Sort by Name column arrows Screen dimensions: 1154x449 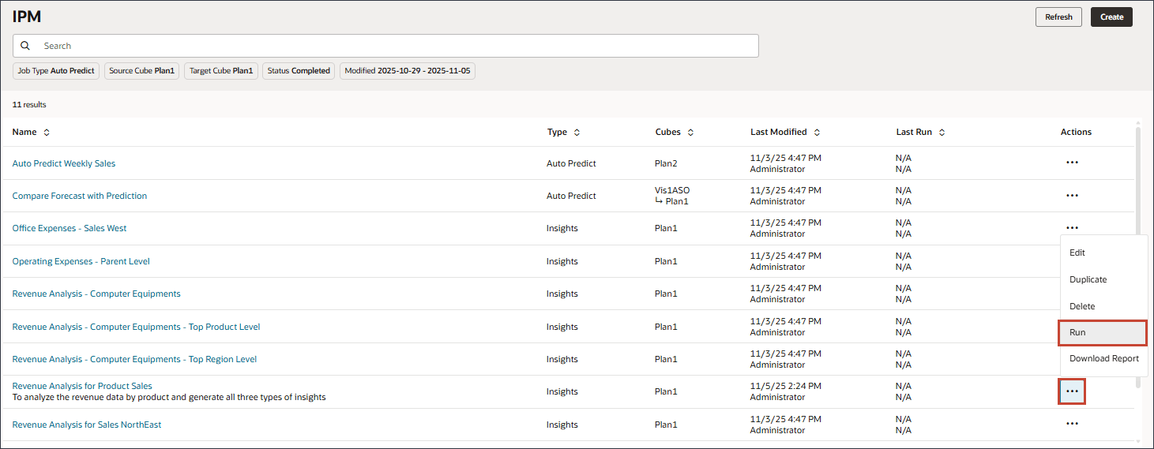(x=47, y=133)
